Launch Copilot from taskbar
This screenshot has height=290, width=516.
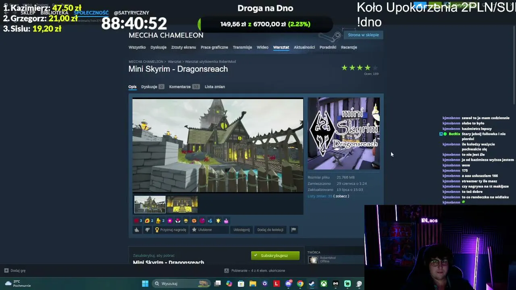(x=229, y=284)
